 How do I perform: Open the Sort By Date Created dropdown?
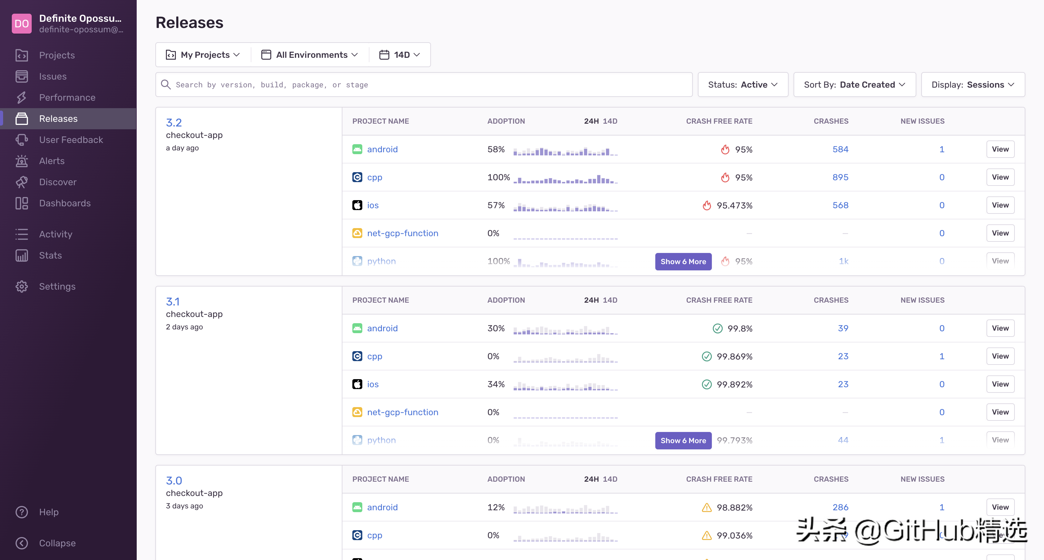pos(854,85)
